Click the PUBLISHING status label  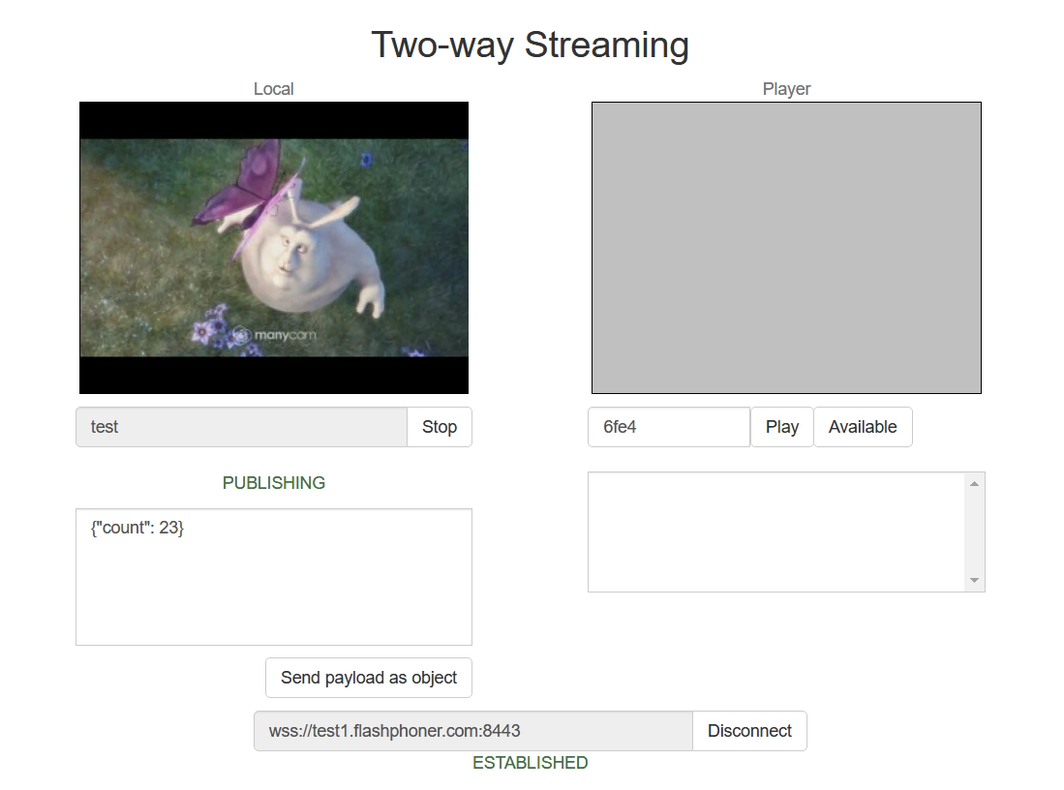coord(274,482)
